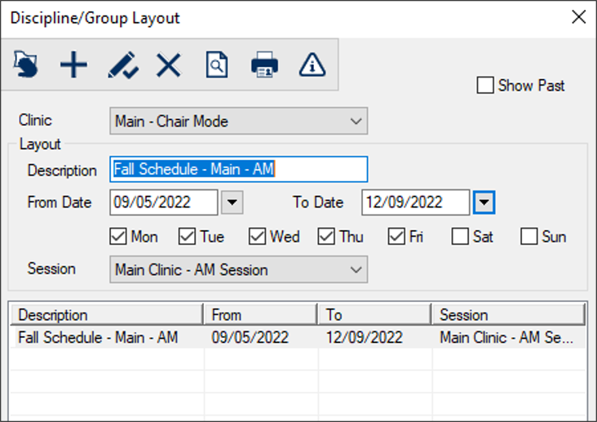Open the To Date calendar dropdown
Viewport: 597px width, 422px height.
[x=484, y=202]
